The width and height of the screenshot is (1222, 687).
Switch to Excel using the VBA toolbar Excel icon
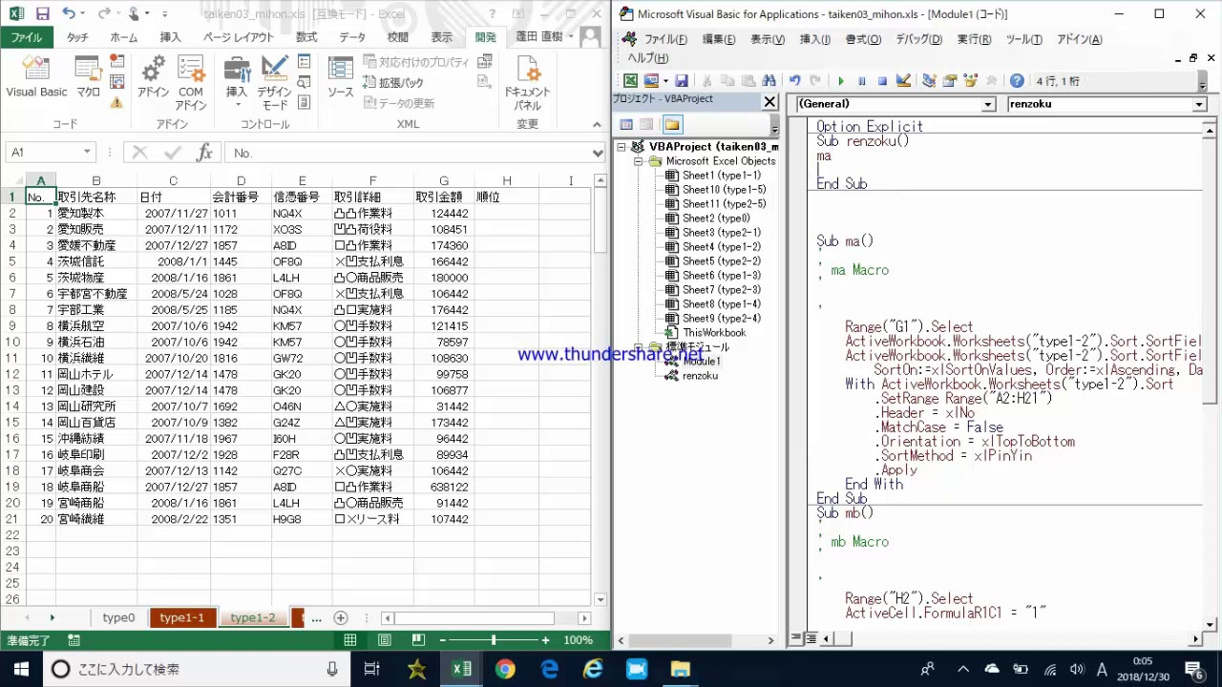click(630, 81)
